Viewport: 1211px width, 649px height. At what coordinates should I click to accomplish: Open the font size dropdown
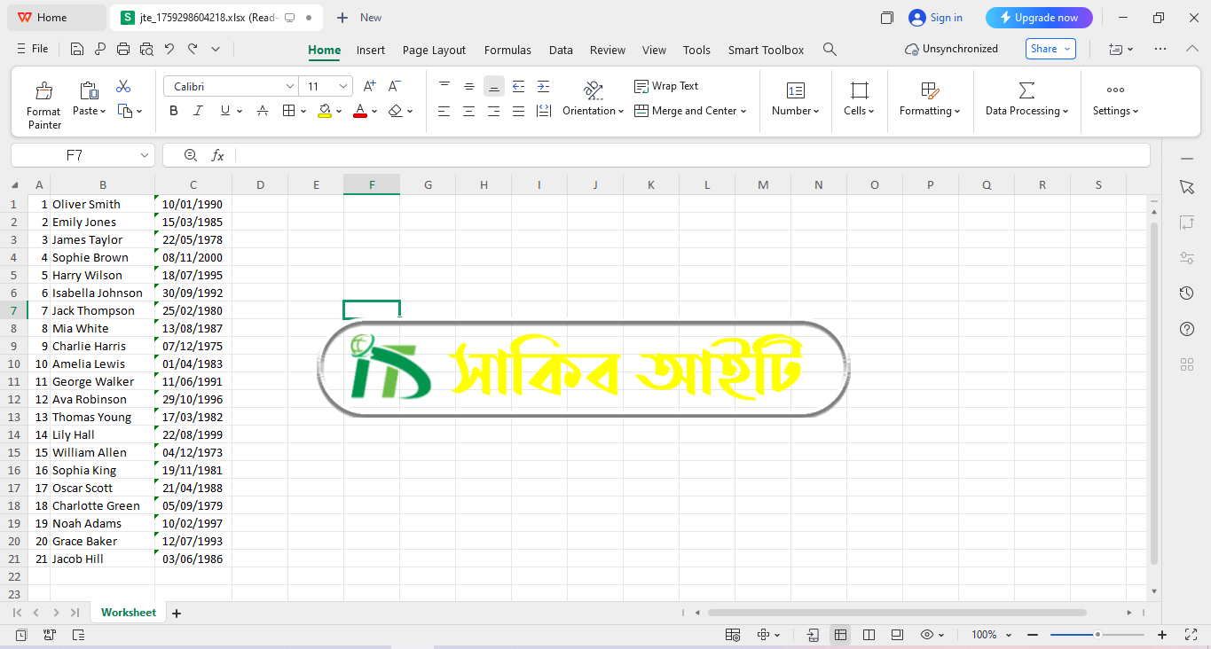tap(342, 87)
